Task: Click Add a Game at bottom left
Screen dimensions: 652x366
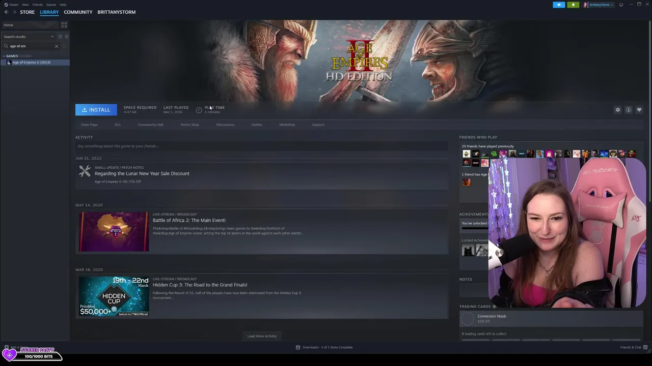Action: click(x=16, y=348)
